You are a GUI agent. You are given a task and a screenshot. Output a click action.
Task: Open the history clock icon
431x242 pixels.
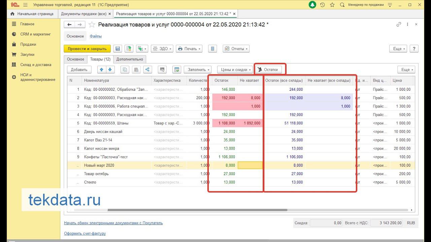[322, 5]
